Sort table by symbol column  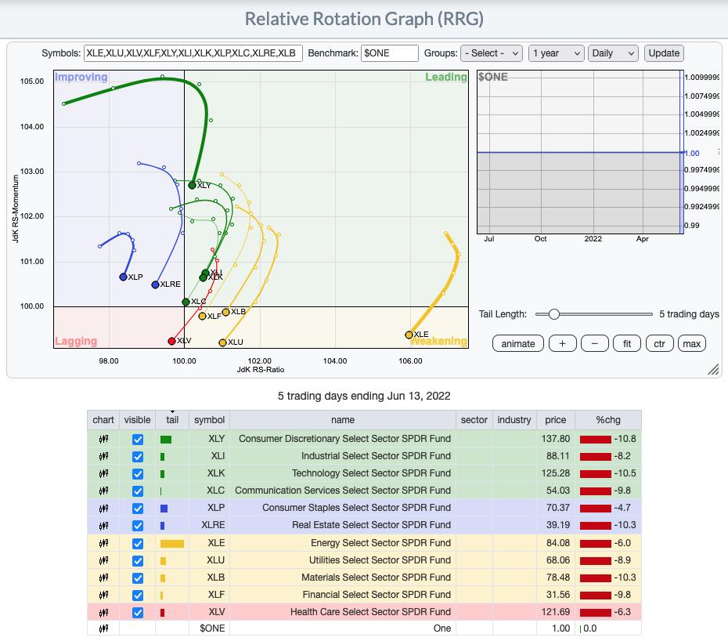tap(209, 420)
